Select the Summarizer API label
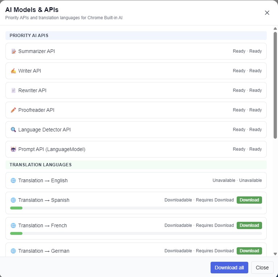Viewport: 278px width, 277px height. point(37,51)
